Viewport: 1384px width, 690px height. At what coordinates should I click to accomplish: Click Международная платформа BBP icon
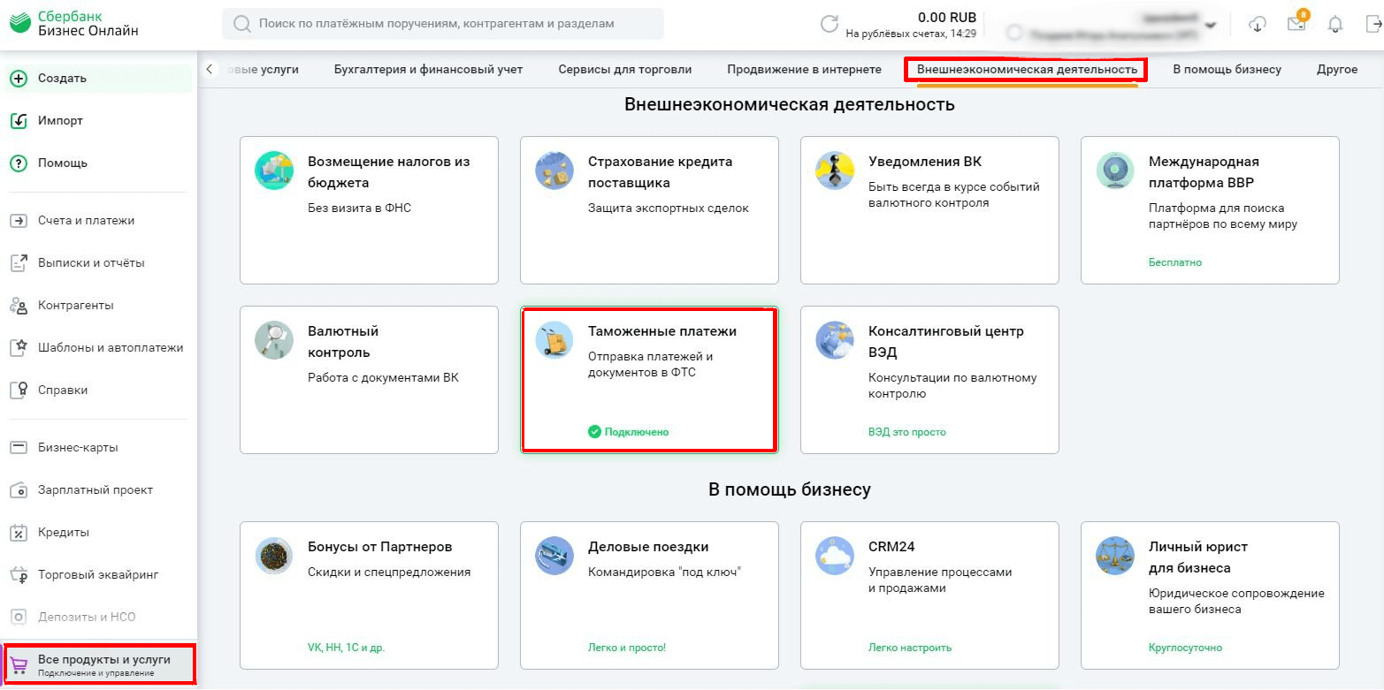click(x=1115, y=171)
